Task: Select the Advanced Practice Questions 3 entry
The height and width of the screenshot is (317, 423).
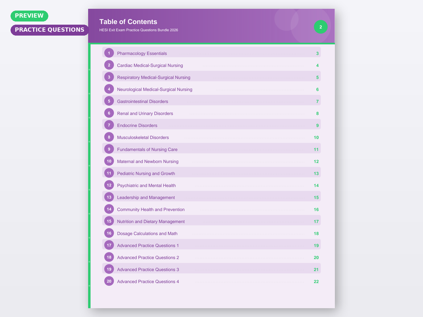Action: (x=148, y=269)
